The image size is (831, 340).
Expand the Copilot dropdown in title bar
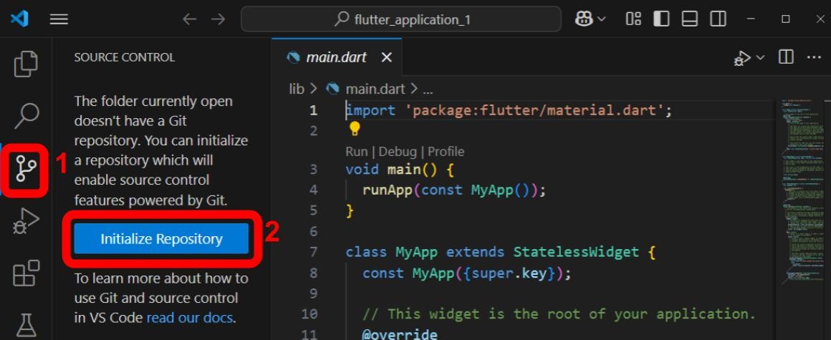[x=601, y=19]
